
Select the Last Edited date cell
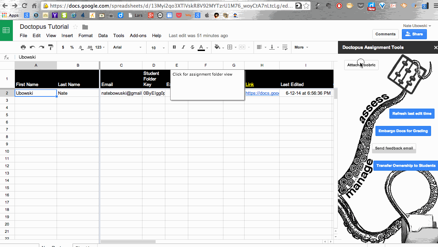pos(306,93)
